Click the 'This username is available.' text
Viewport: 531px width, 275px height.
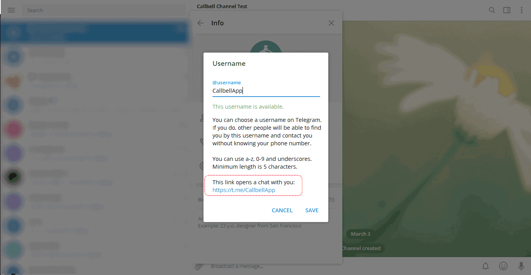click(x=248, y=106)
